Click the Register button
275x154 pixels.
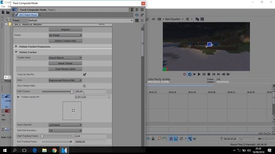click(x=65, y=30)
